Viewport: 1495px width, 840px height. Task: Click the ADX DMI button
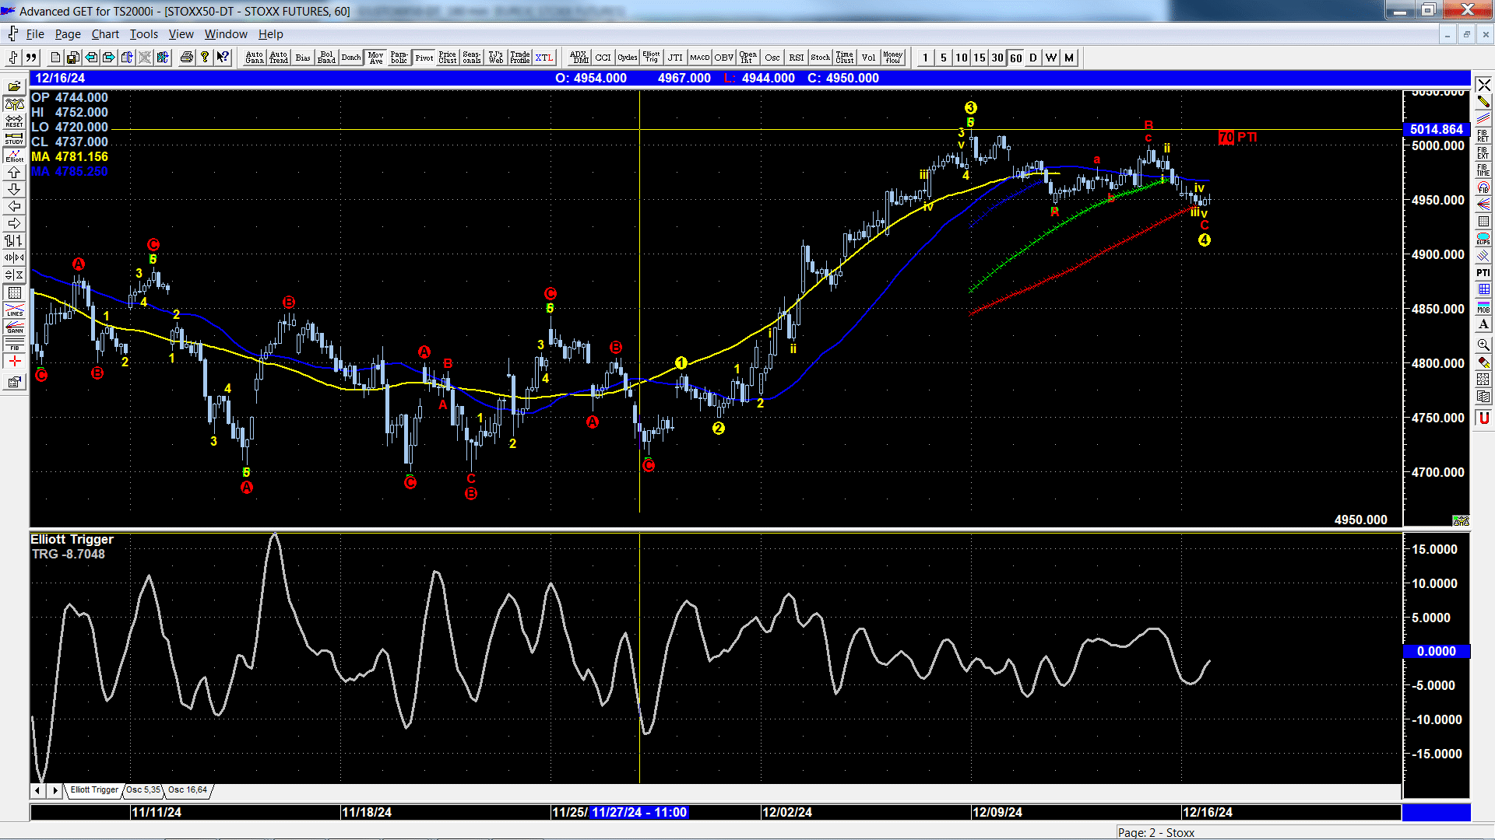click(x=579, y=58)
